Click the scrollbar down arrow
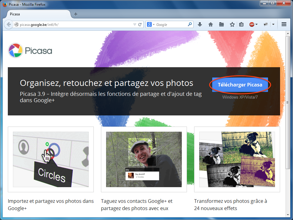Image resolution: width=293 pixels, height=220 pixels. tap(288, 215)
